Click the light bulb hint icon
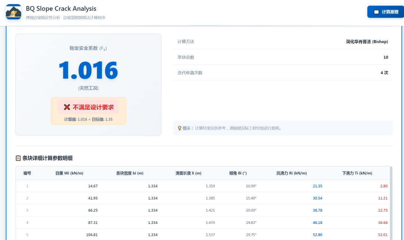Screen dimensions: 404x240 pos(180,128)
